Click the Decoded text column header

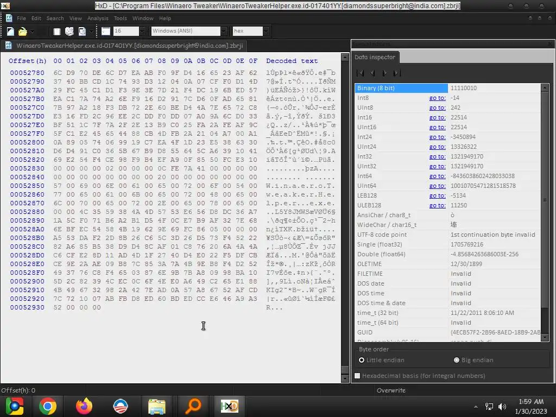(x=292, y=61)
